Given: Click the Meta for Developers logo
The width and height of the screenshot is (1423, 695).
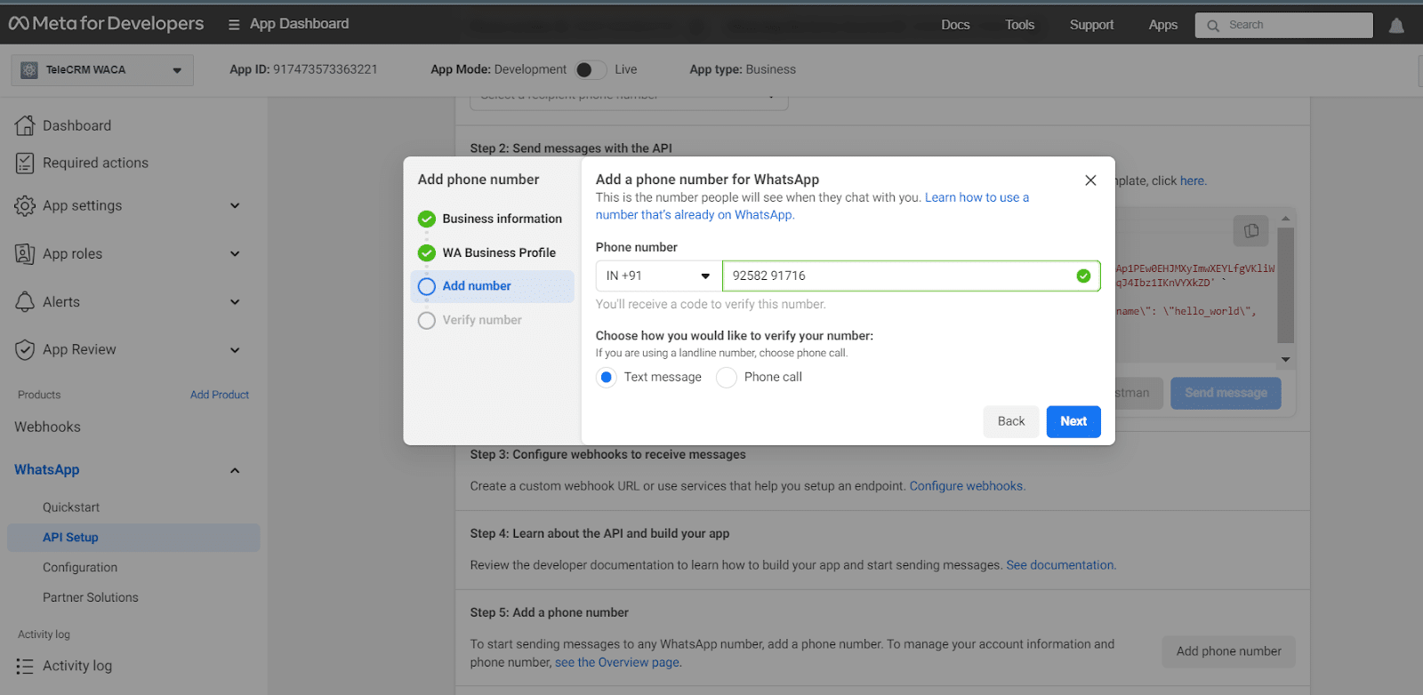Looking at the screenshot, I should [106, 24].
